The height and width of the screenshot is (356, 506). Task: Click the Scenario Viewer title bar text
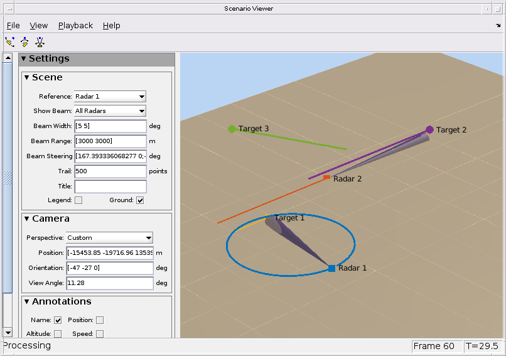pyautogui.click(x=249, y=9)
